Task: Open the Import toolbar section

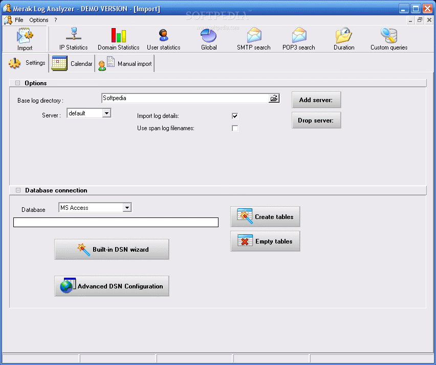Action: click(x=25, y=39)
